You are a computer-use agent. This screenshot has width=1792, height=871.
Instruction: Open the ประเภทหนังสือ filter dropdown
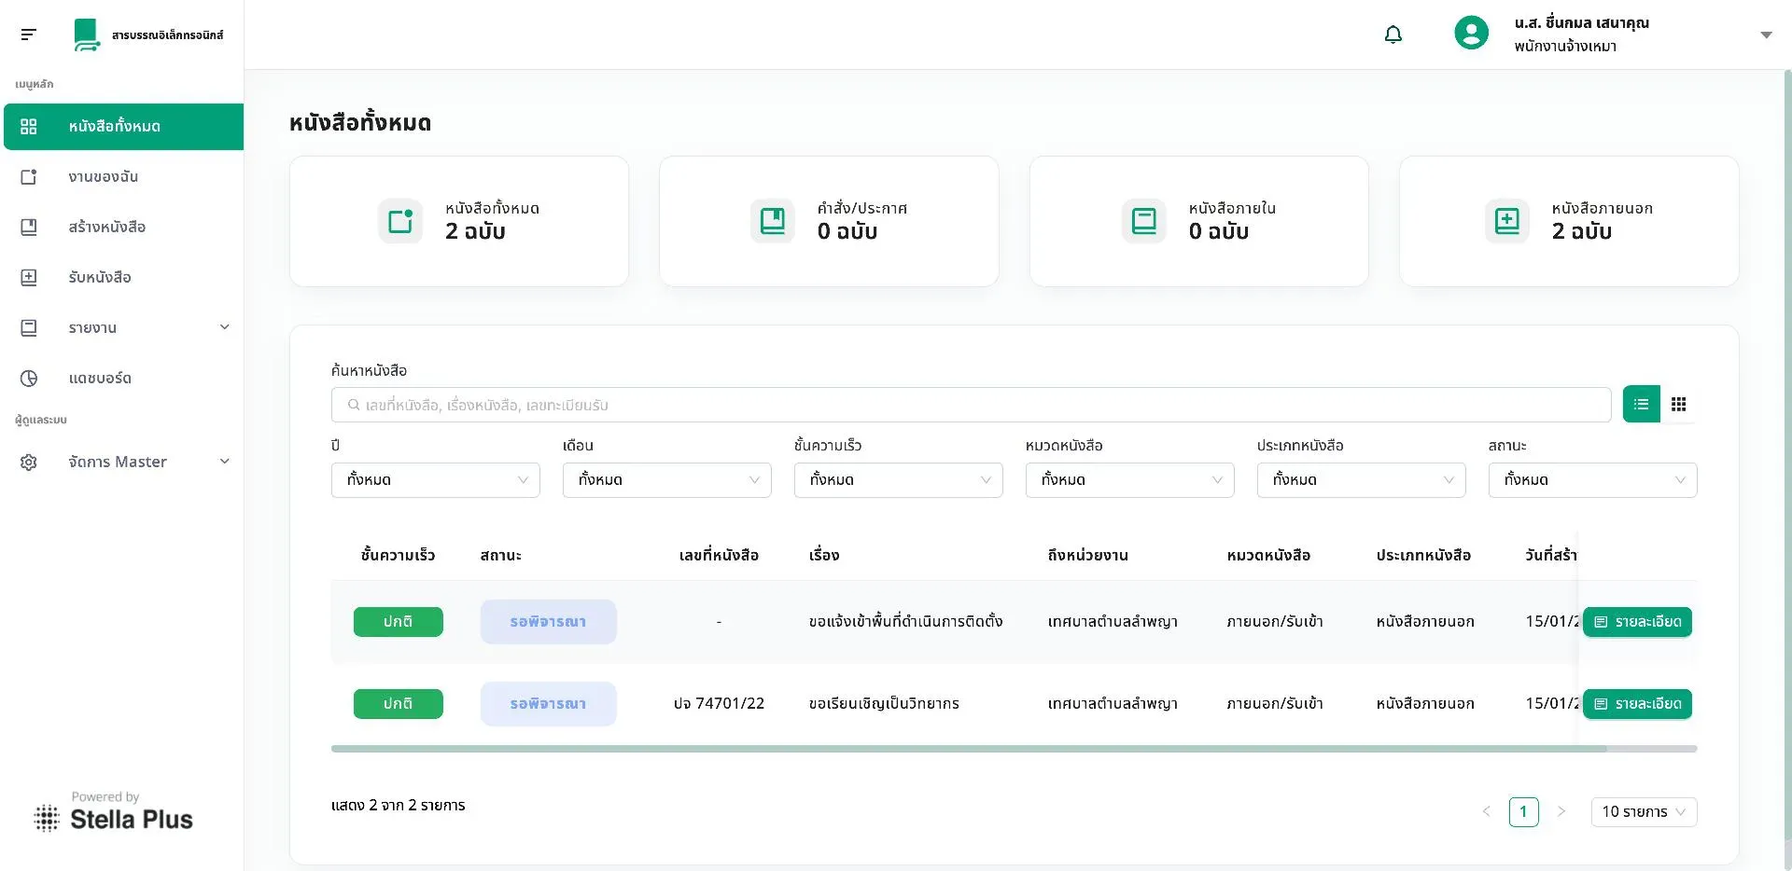point(1362,480)
